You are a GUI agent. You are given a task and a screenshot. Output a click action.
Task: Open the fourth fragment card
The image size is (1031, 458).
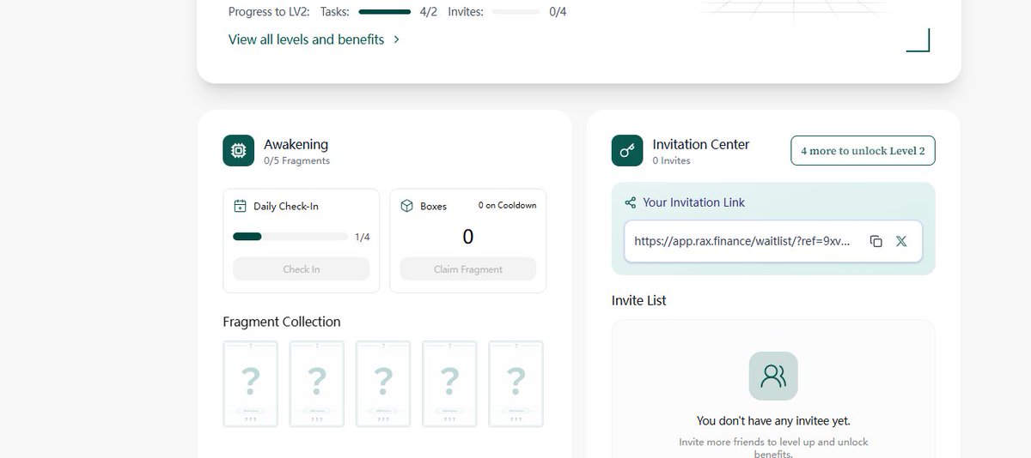coord(449,384)
